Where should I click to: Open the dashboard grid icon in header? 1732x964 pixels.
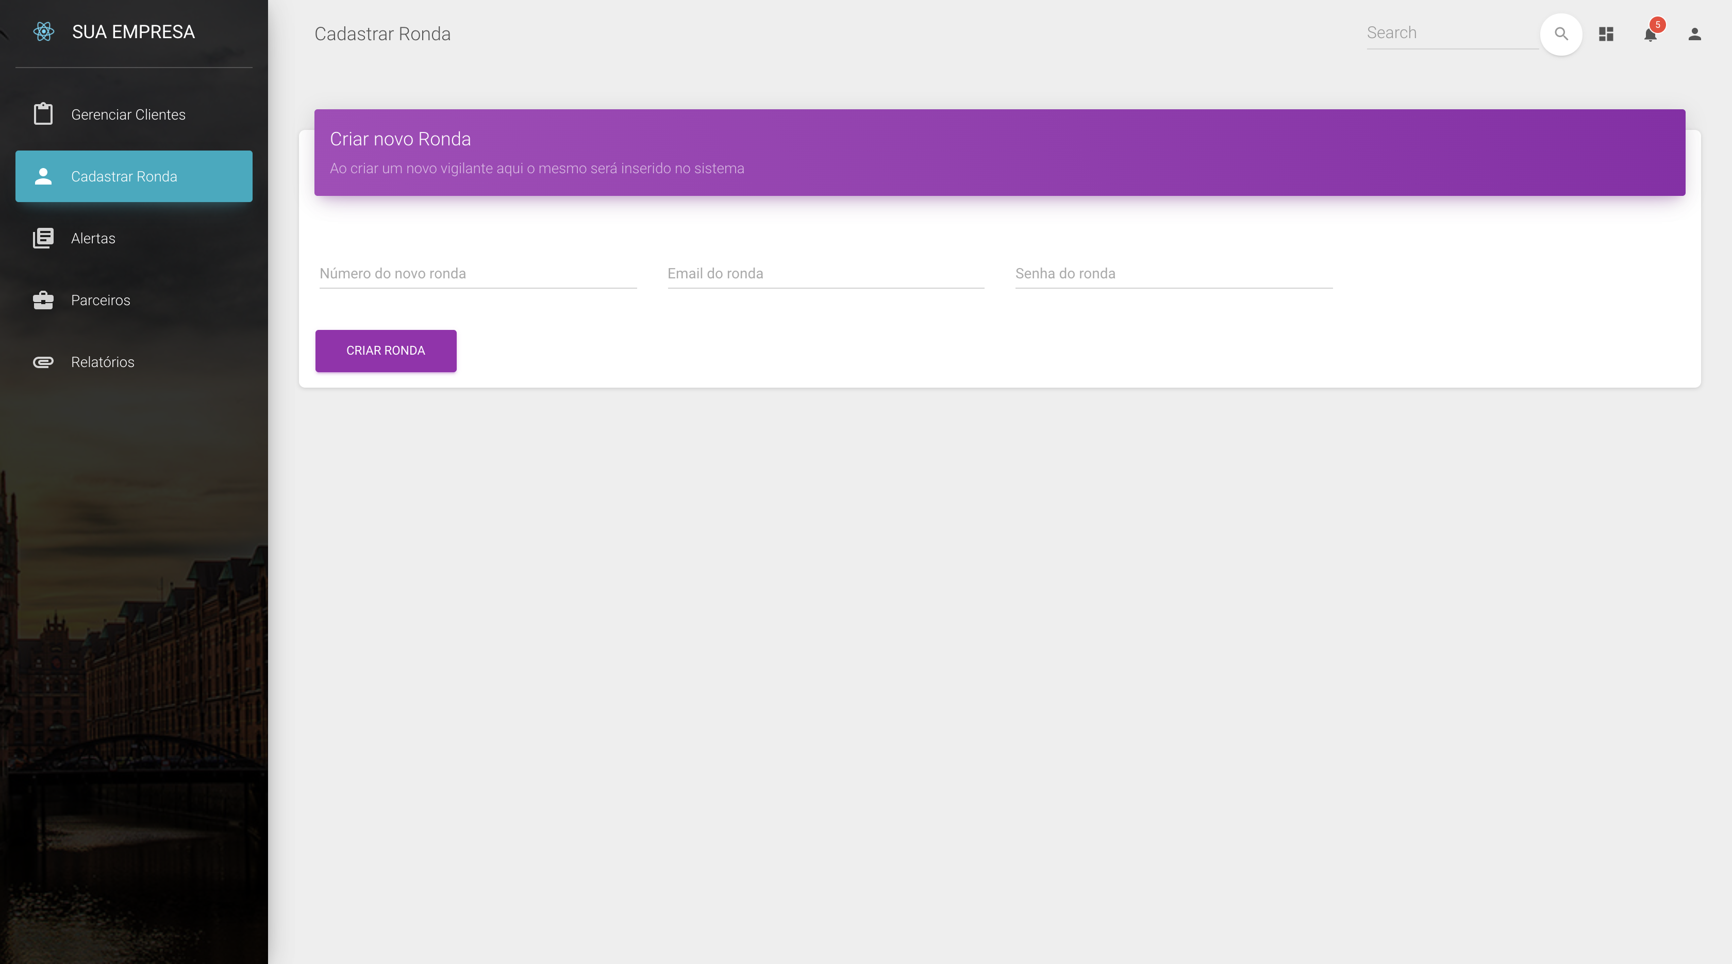click(1606, 34)
